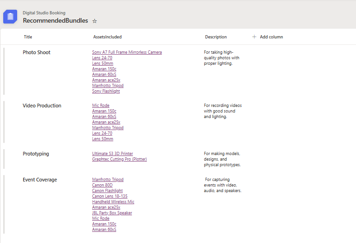Click the RecommendedBundles list clipboard icon

click(x=10, y=17)
